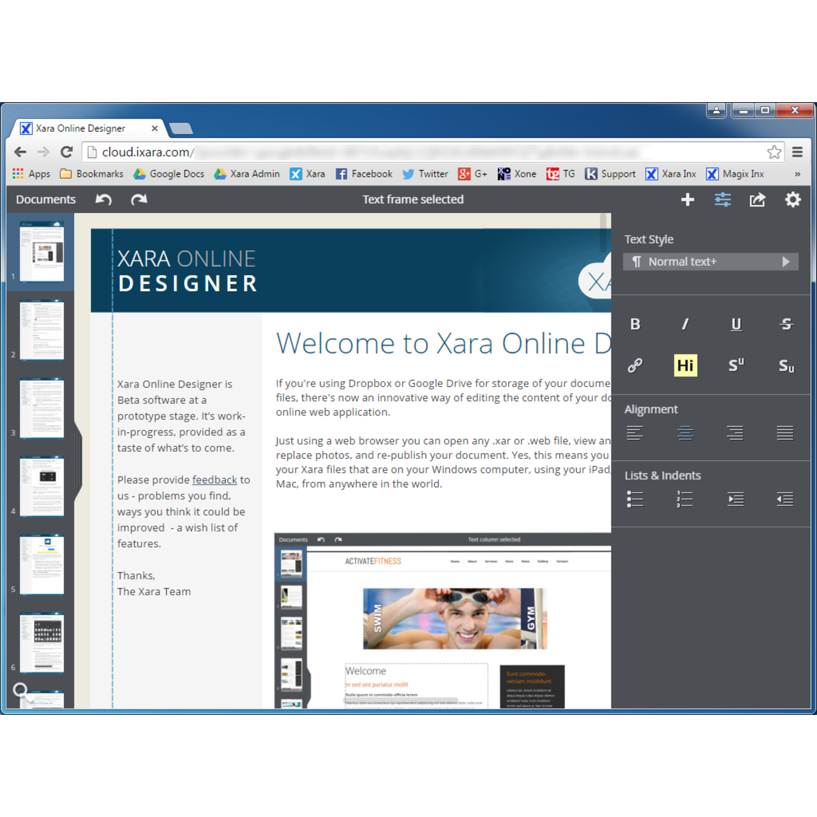Open the properties sliders panel icon
Image resolution: width=817 pixels, height=817 pixels.
click(x=723, y=200)
